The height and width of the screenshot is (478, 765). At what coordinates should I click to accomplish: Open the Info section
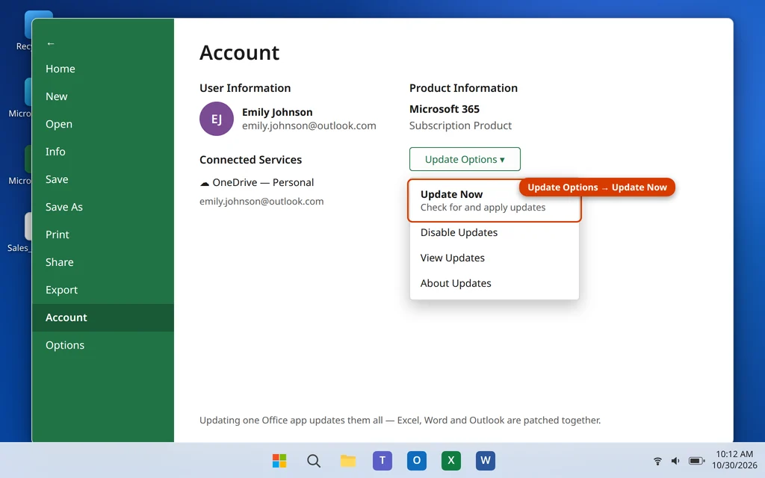tap(103, 152)
